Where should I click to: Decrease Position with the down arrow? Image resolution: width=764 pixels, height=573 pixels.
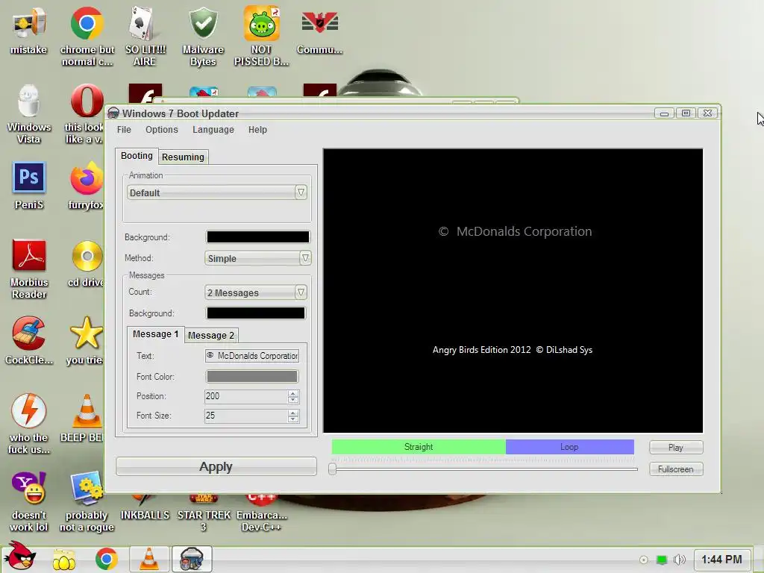point(292,400)
